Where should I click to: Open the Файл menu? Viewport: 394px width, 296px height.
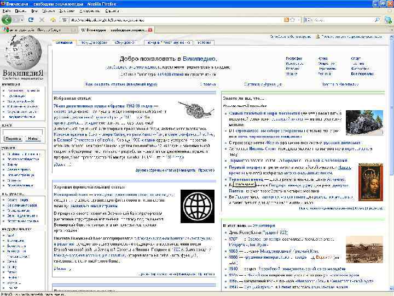click(x=6, y=11)
